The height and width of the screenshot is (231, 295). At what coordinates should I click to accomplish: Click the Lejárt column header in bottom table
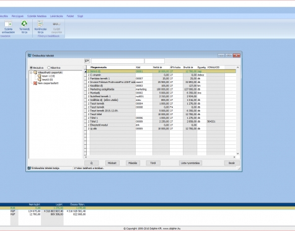tap(59, 204)
